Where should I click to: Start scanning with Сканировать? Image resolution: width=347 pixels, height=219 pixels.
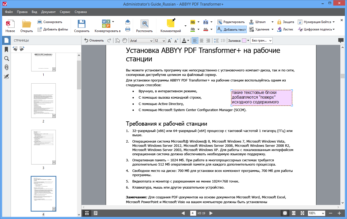[x=50, y=22]
